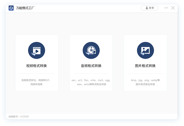
Task: Open the video format conversion clapperboard icon
Action: tap(36, 50)
